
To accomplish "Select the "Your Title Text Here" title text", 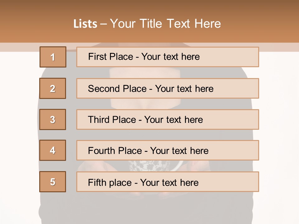I will tap(165, 24).
